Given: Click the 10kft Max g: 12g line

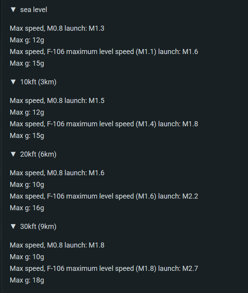Looking at the screenshot, I should tap(27, 112).
